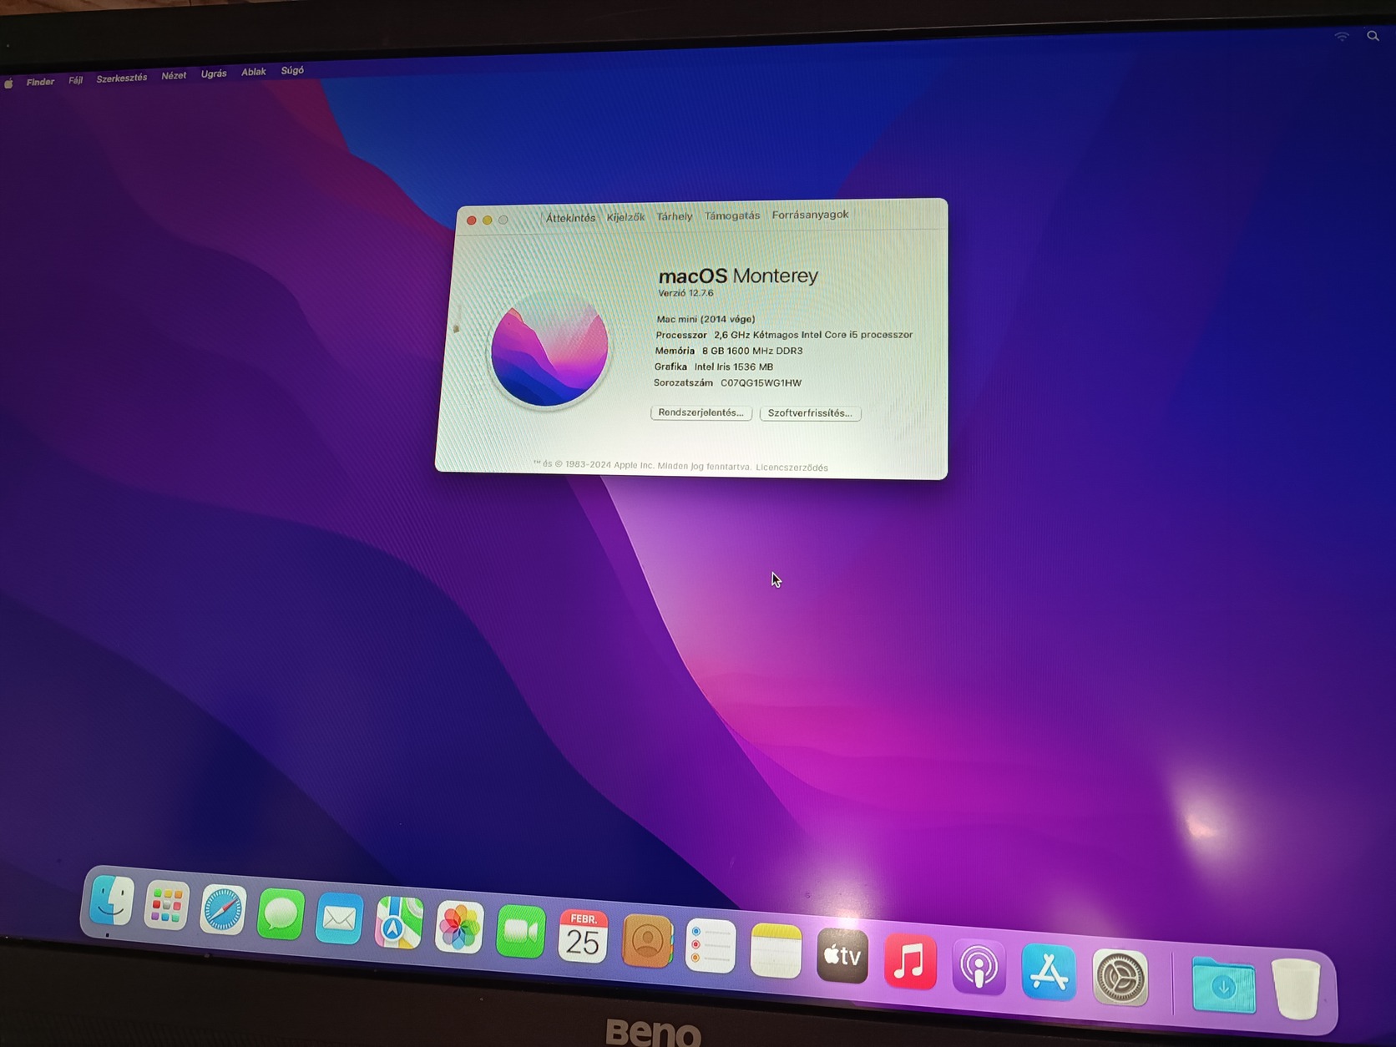Screen dimensions: 1396x1047
Task: Open the Szerkesztés menu
Action: [122, 78]
